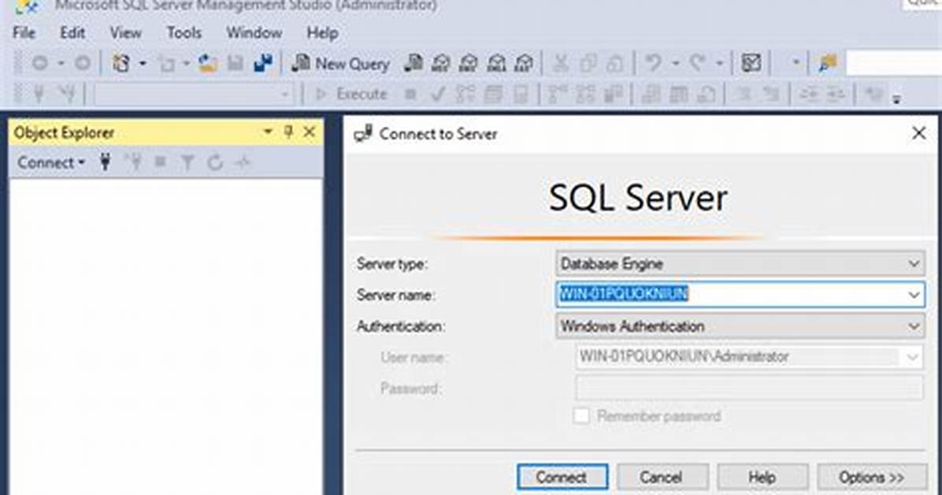Click the search box beside Find icon
This screenshot has height=495, width=942.
click(x=893, y=62)
